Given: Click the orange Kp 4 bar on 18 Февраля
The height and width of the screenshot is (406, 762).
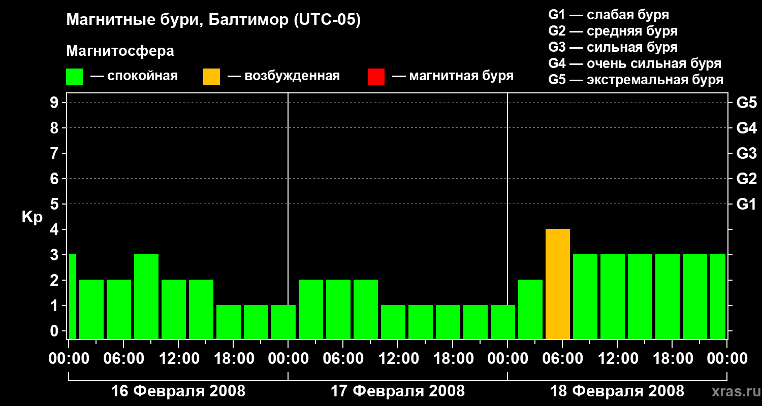Looking at the screenshot, I should click(x=558, y=284).
